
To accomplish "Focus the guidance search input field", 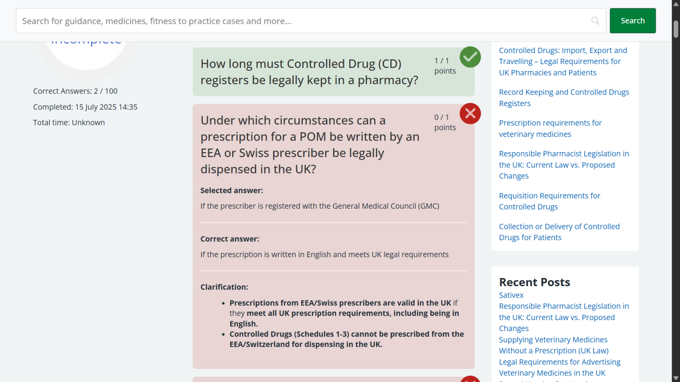I will coord(301,21).
